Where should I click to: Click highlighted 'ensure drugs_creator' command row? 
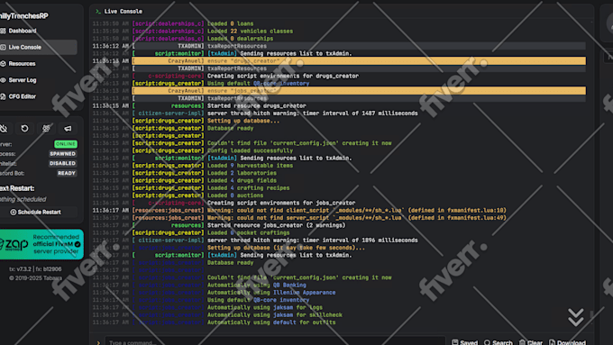point(359,61)
